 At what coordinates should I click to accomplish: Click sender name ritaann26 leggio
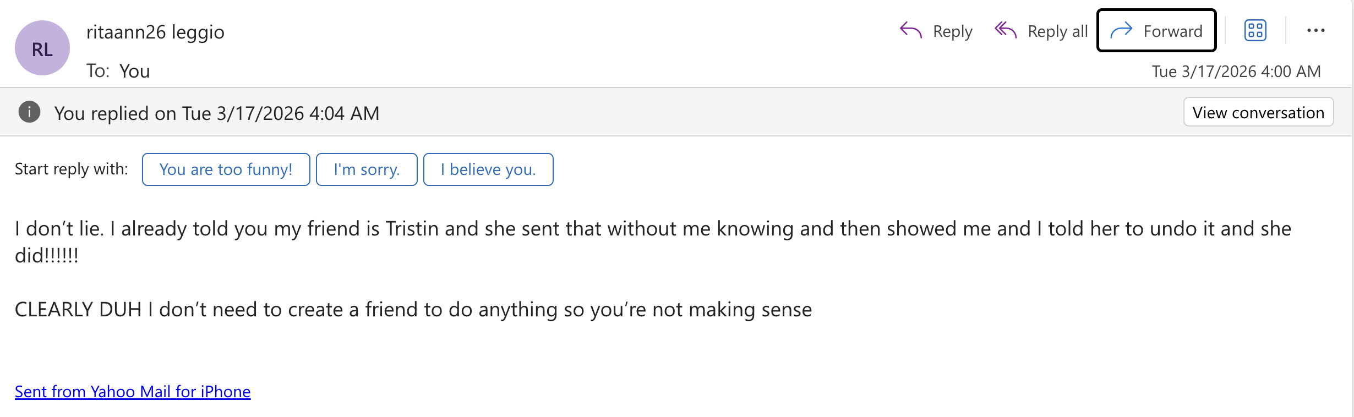click(155, 32)
